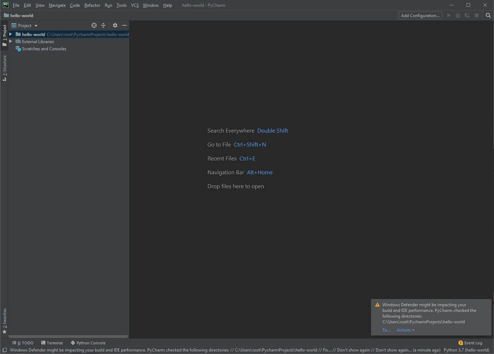
Task: Open Search Everywhere with the magnifier icon
Action: coord(488,15)
